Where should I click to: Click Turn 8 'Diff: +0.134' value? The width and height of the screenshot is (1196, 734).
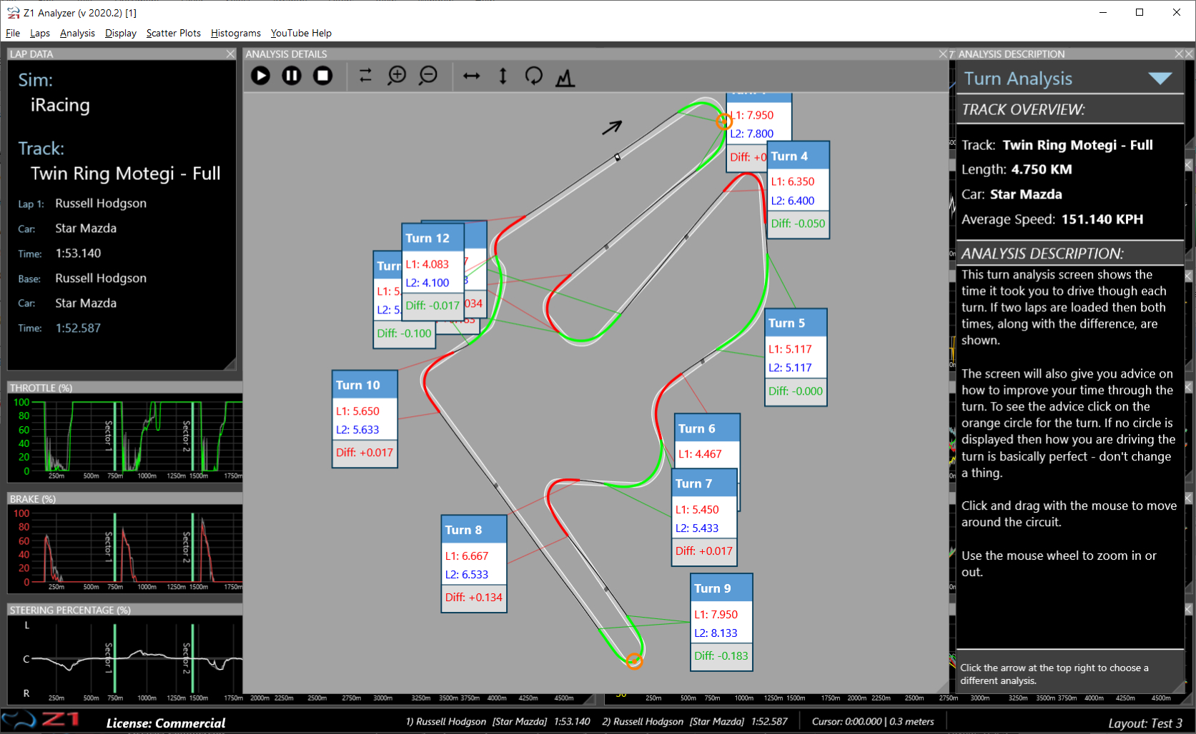click(474, 598)
